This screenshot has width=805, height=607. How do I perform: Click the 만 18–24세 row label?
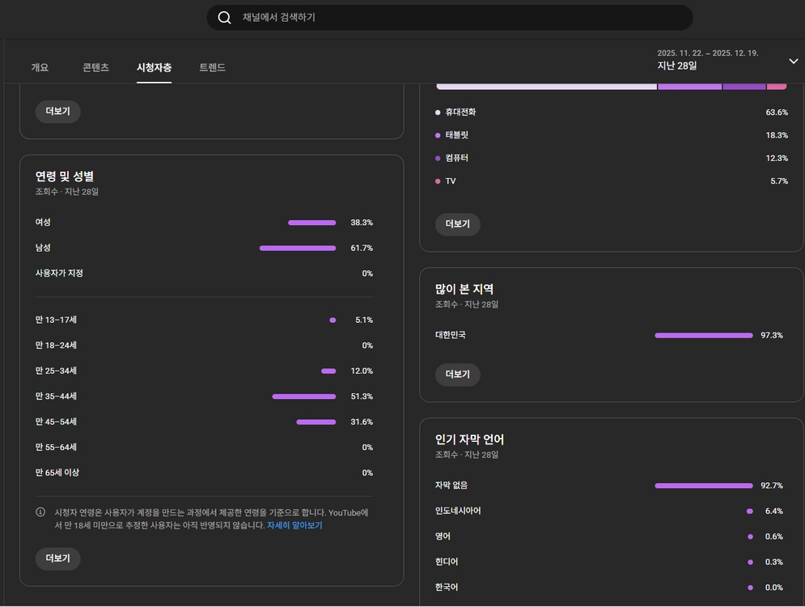56,346
